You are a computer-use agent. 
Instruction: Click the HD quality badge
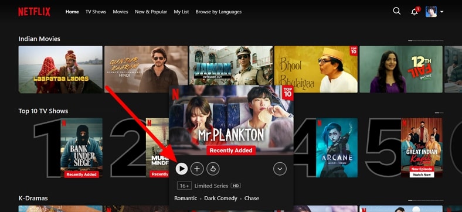click(236, 186)
